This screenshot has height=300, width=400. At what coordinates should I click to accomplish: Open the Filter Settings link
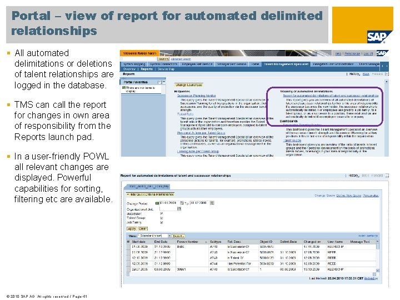tap(368, 236)
